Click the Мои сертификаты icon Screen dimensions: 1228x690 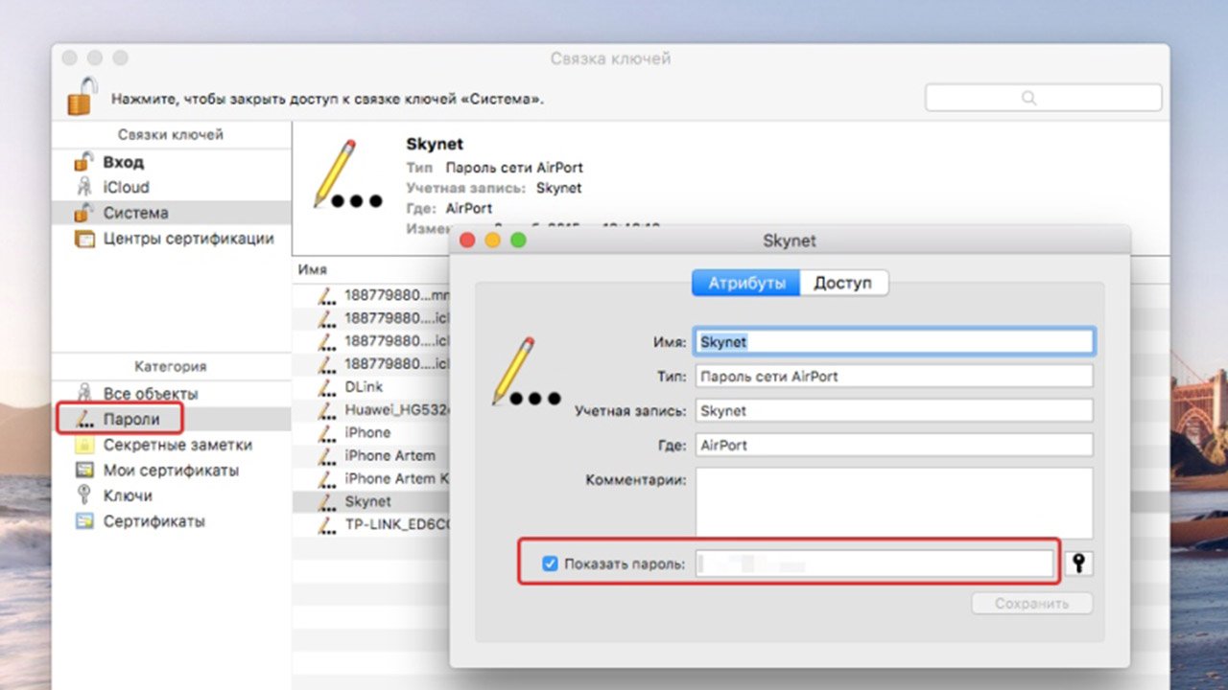click(x=84, y=471)
